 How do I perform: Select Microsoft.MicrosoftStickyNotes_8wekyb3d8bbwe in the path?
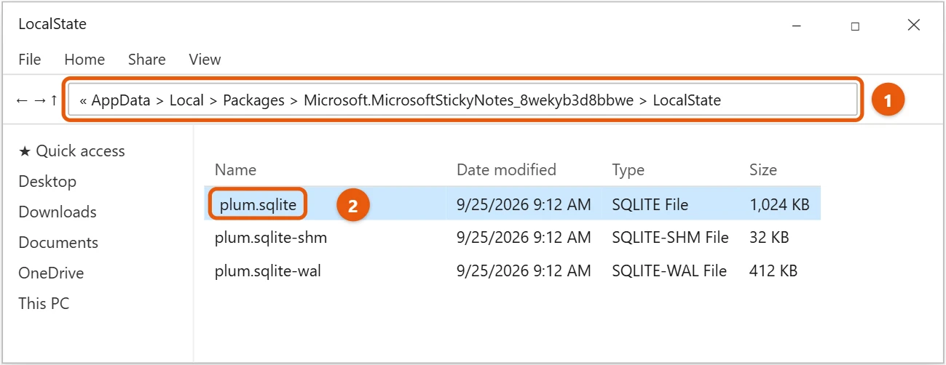click(x=469, y=100)
